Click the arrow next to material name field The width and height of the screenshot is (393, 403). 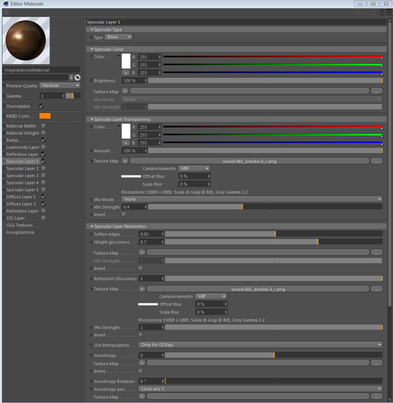[x=71, y=78]
